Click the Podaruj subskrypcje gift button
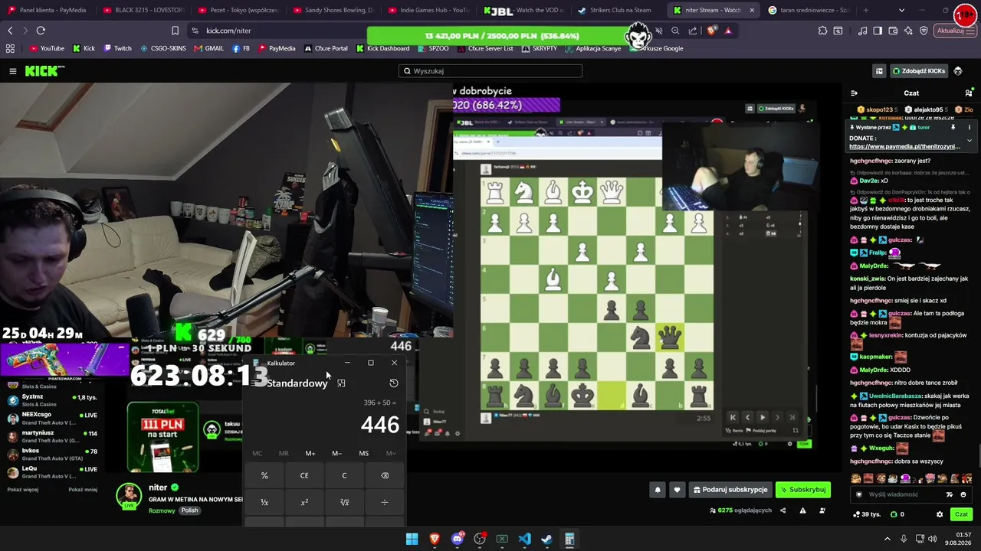Image resolution: width=981 pixels, height=551 pixels. 730,490
